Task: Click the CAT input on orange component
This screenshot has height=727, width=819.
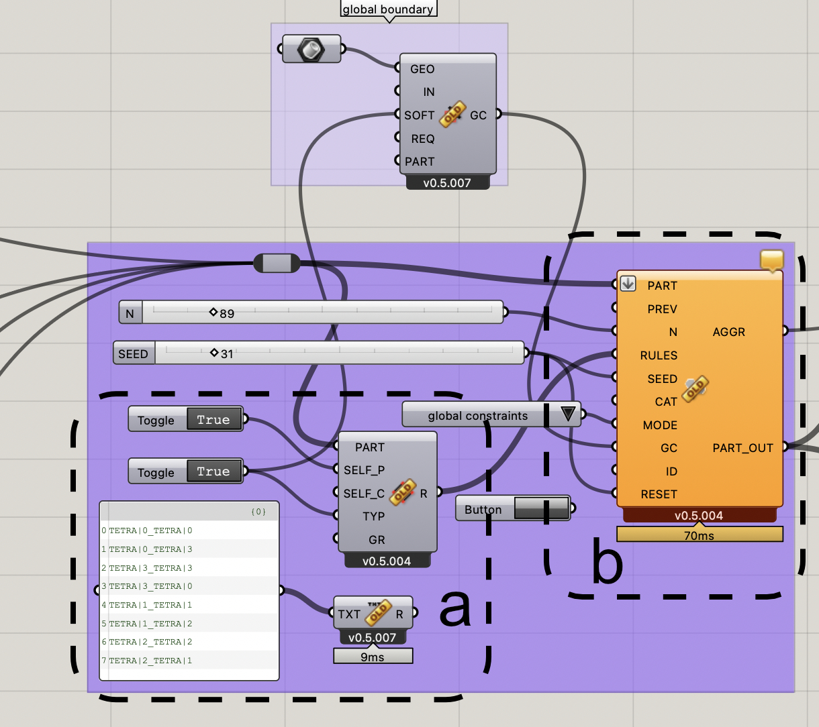Action: (666, 402)
